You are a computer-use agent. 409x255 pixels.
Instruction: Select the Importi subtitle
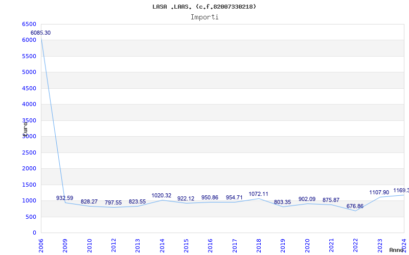[x=204, y=17]
